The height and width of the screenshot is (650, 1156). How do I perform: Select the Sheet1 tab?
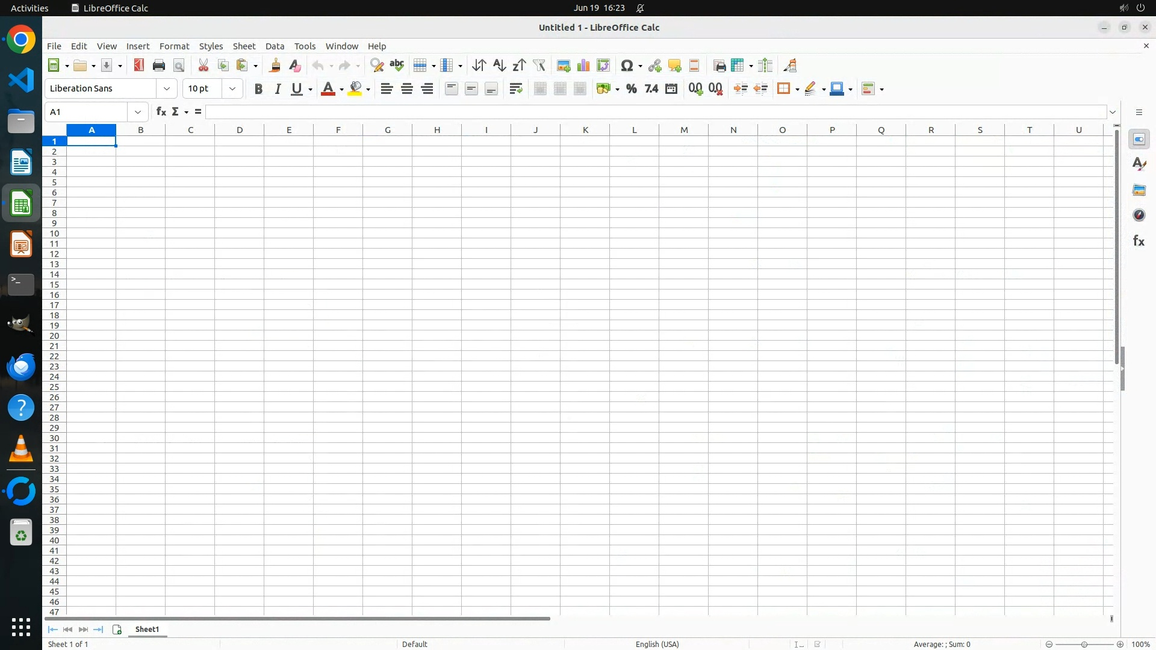click(147, 630)
